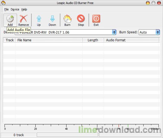This screenshot has width=163, height=138.
Task: Open the File menu
Action: coord(6,9)
